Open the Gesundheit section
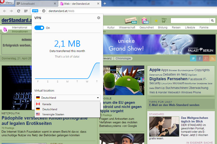Screen dimensions: 217x144 (x=146, y=27)
